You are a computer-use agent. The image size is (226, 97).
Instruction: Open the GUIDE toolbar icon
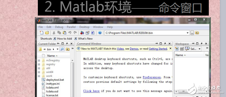(88, 33)
